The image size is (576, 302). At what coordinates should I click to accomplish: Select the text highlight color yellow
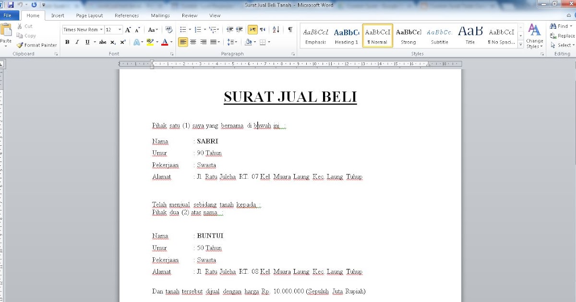click(150, 42)
